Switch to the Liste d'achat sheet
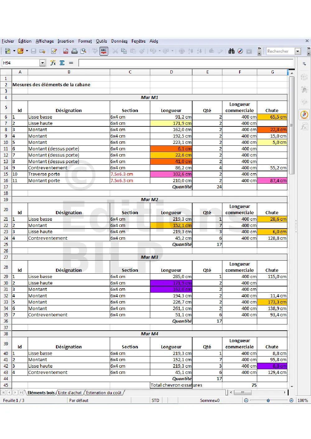The width and height of the screenshot is (311, 439). (70, 393)
